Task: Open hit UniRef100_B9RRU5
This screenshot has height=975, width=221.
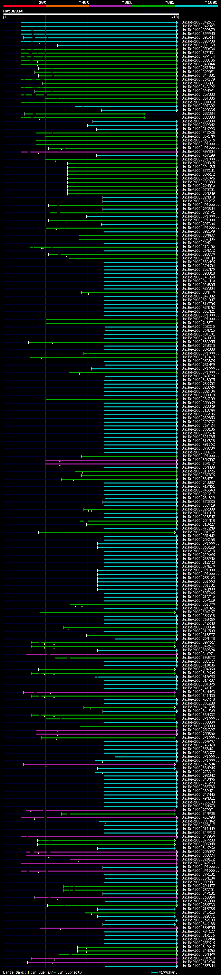Action: click(198, 34)
